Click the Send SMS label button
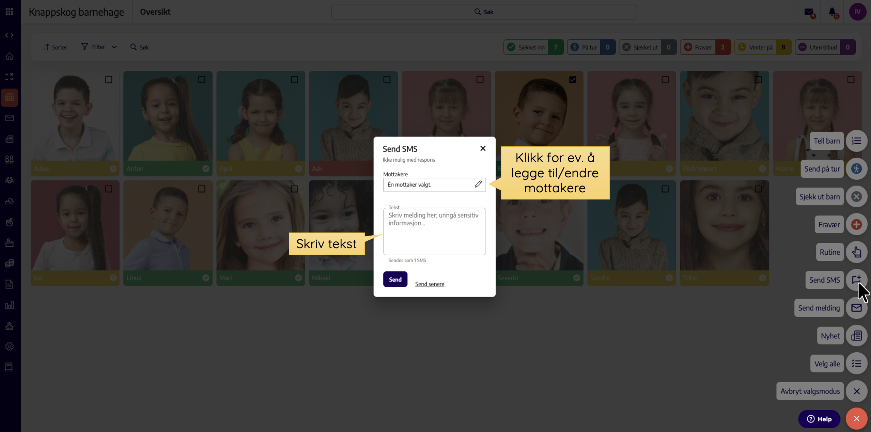Screen dimensions: 871x432 coord(824,280)
